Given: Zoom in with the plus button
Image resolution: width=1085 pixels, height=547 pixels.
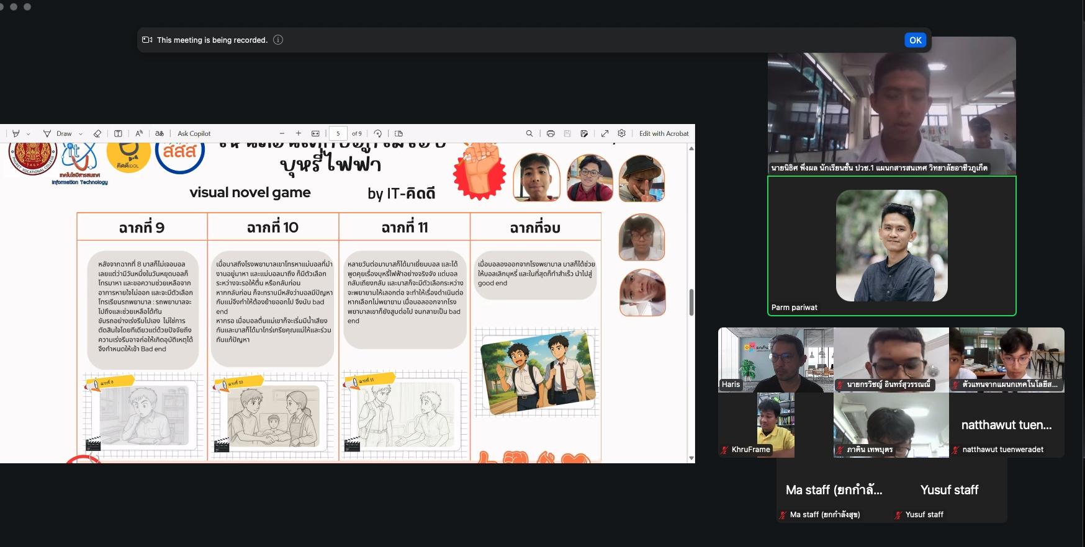Looking at the screenshot, I should click(299, 133).
